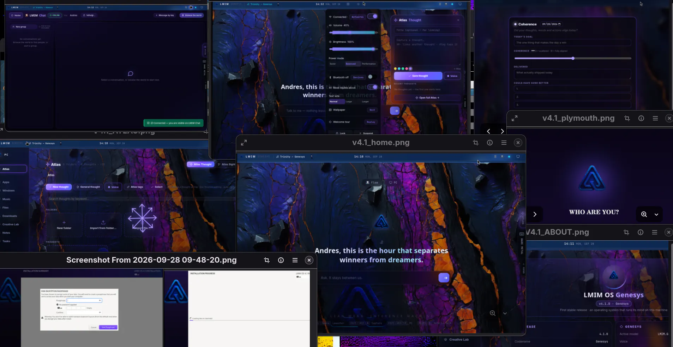673x347 pixels.
Task: Zoom in on the v4.1_home.png image
Action: (493, 313)
